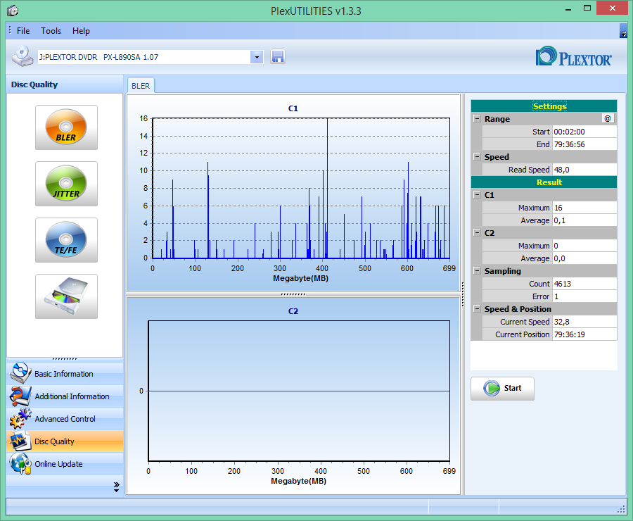
Task: Save the test result with floppy icon
Action: (x=277, y=56)
